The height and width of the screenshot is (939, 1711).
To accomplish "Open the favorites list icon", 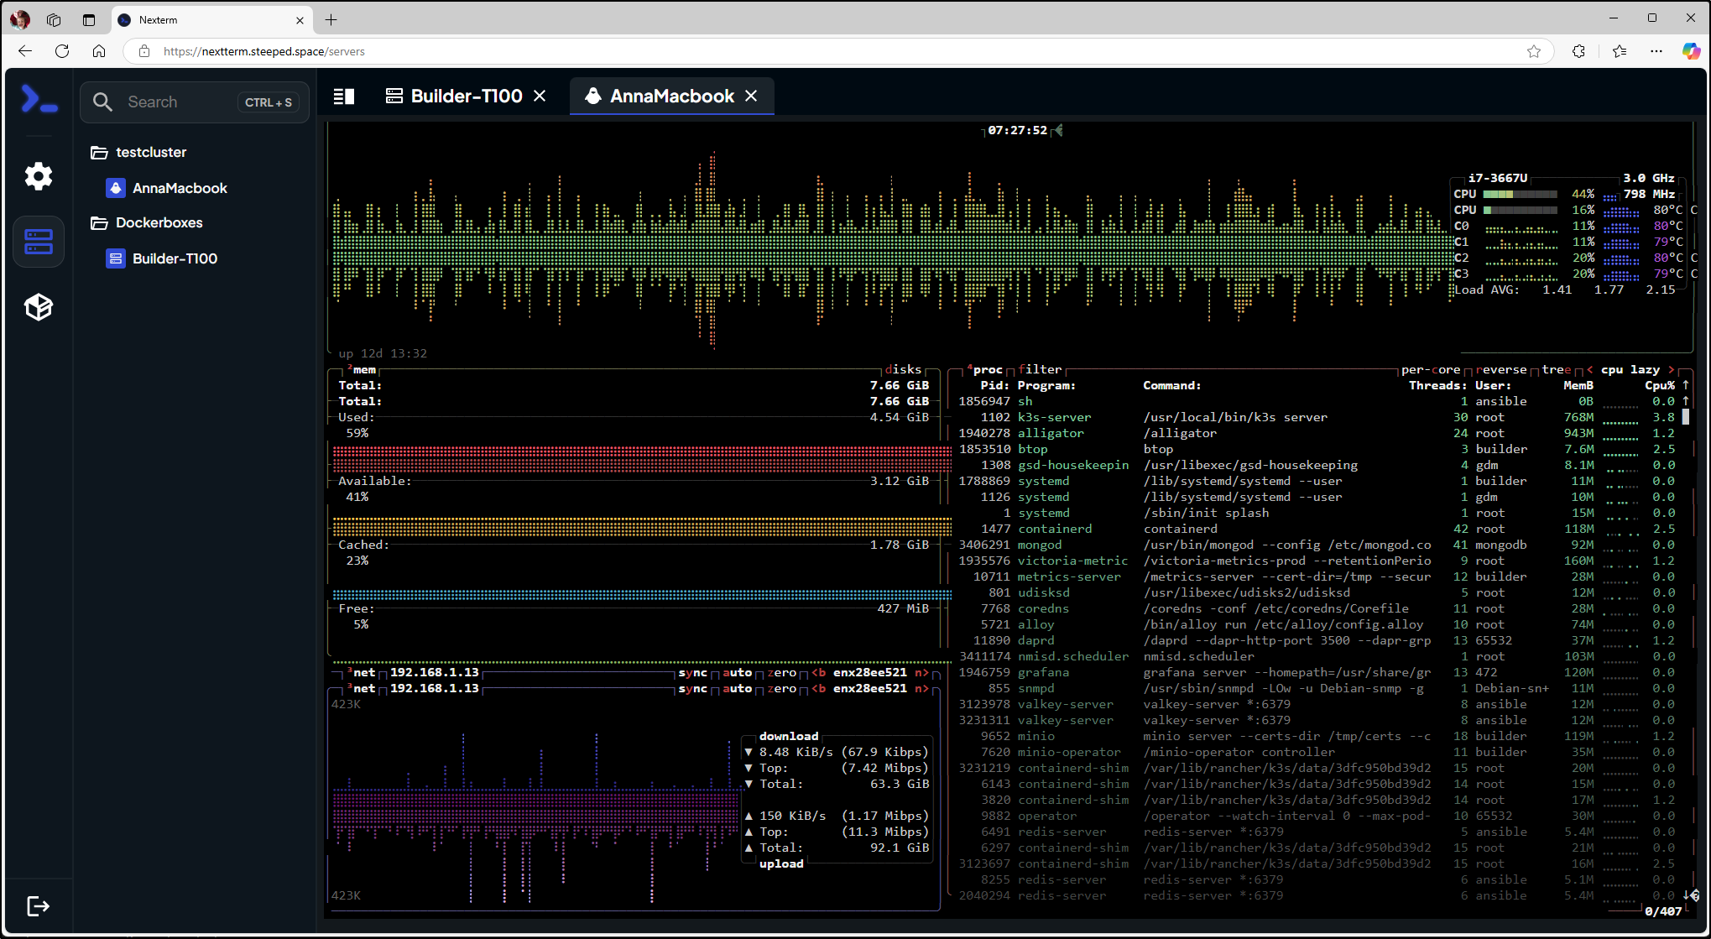I will [1620, 51].
